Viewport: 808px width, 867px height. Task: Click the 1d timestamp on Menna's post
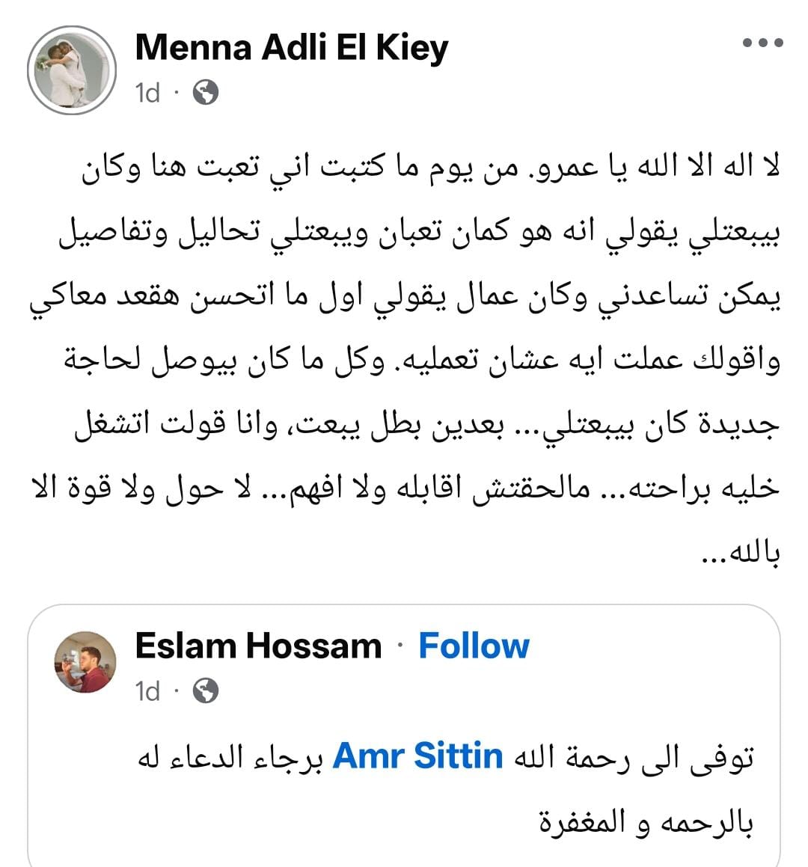pos(147,93)
